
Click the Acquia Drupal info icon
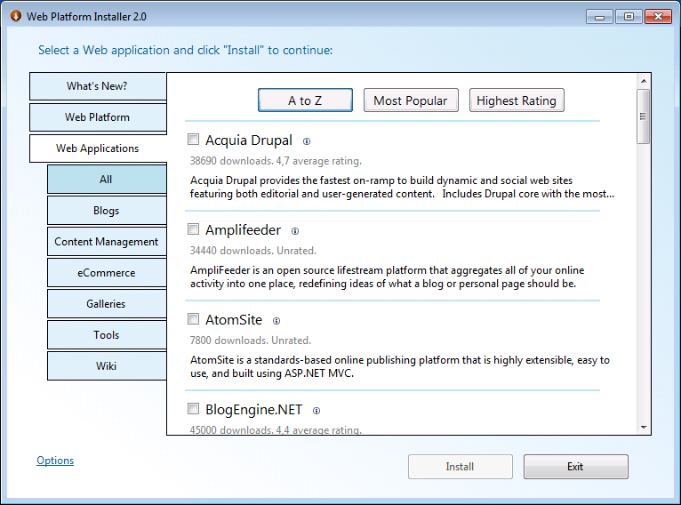coord(307,141)
